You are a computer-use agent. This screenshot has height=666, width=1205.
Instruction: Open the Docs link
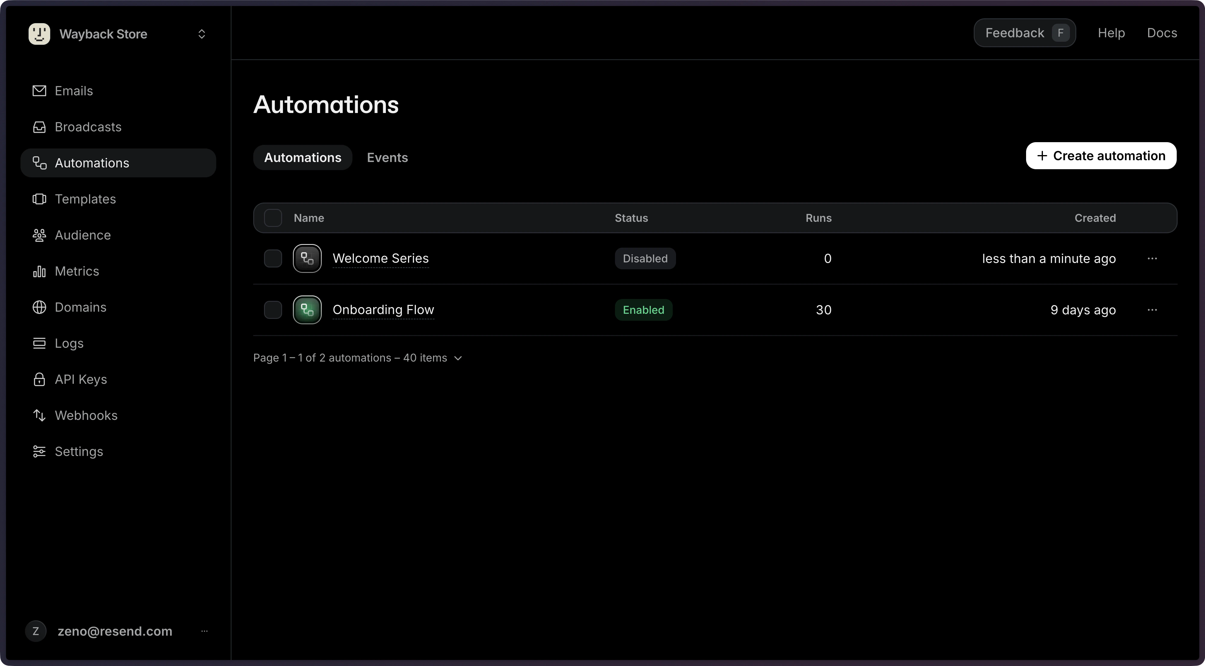(x=1162, y=33)
